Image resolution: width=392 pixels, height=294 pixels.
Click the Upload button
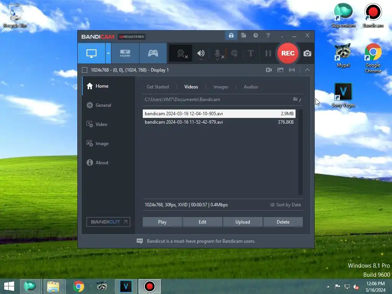(243, 222)
